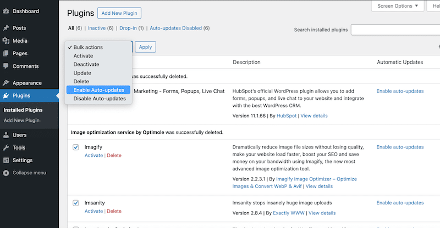Go to Pages in sidebar

click(20, 53)
